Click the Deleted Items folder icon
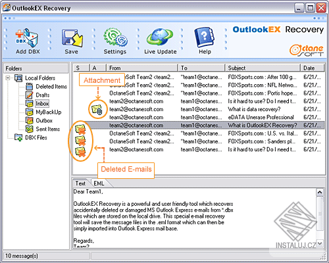The height and width of the screenshot is (263, 329). [x=29, y=87]
